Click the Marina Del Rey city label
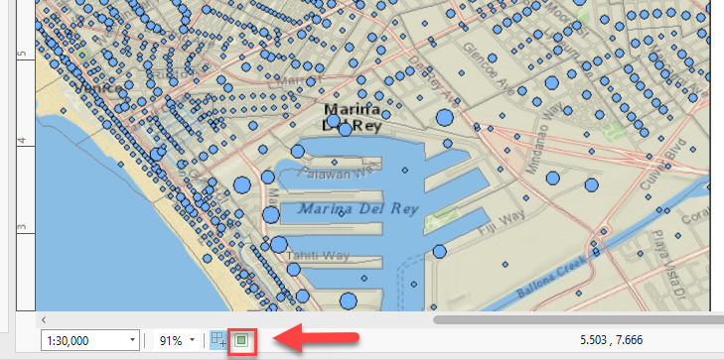The image size is (724, 360). tap(353, 118)
